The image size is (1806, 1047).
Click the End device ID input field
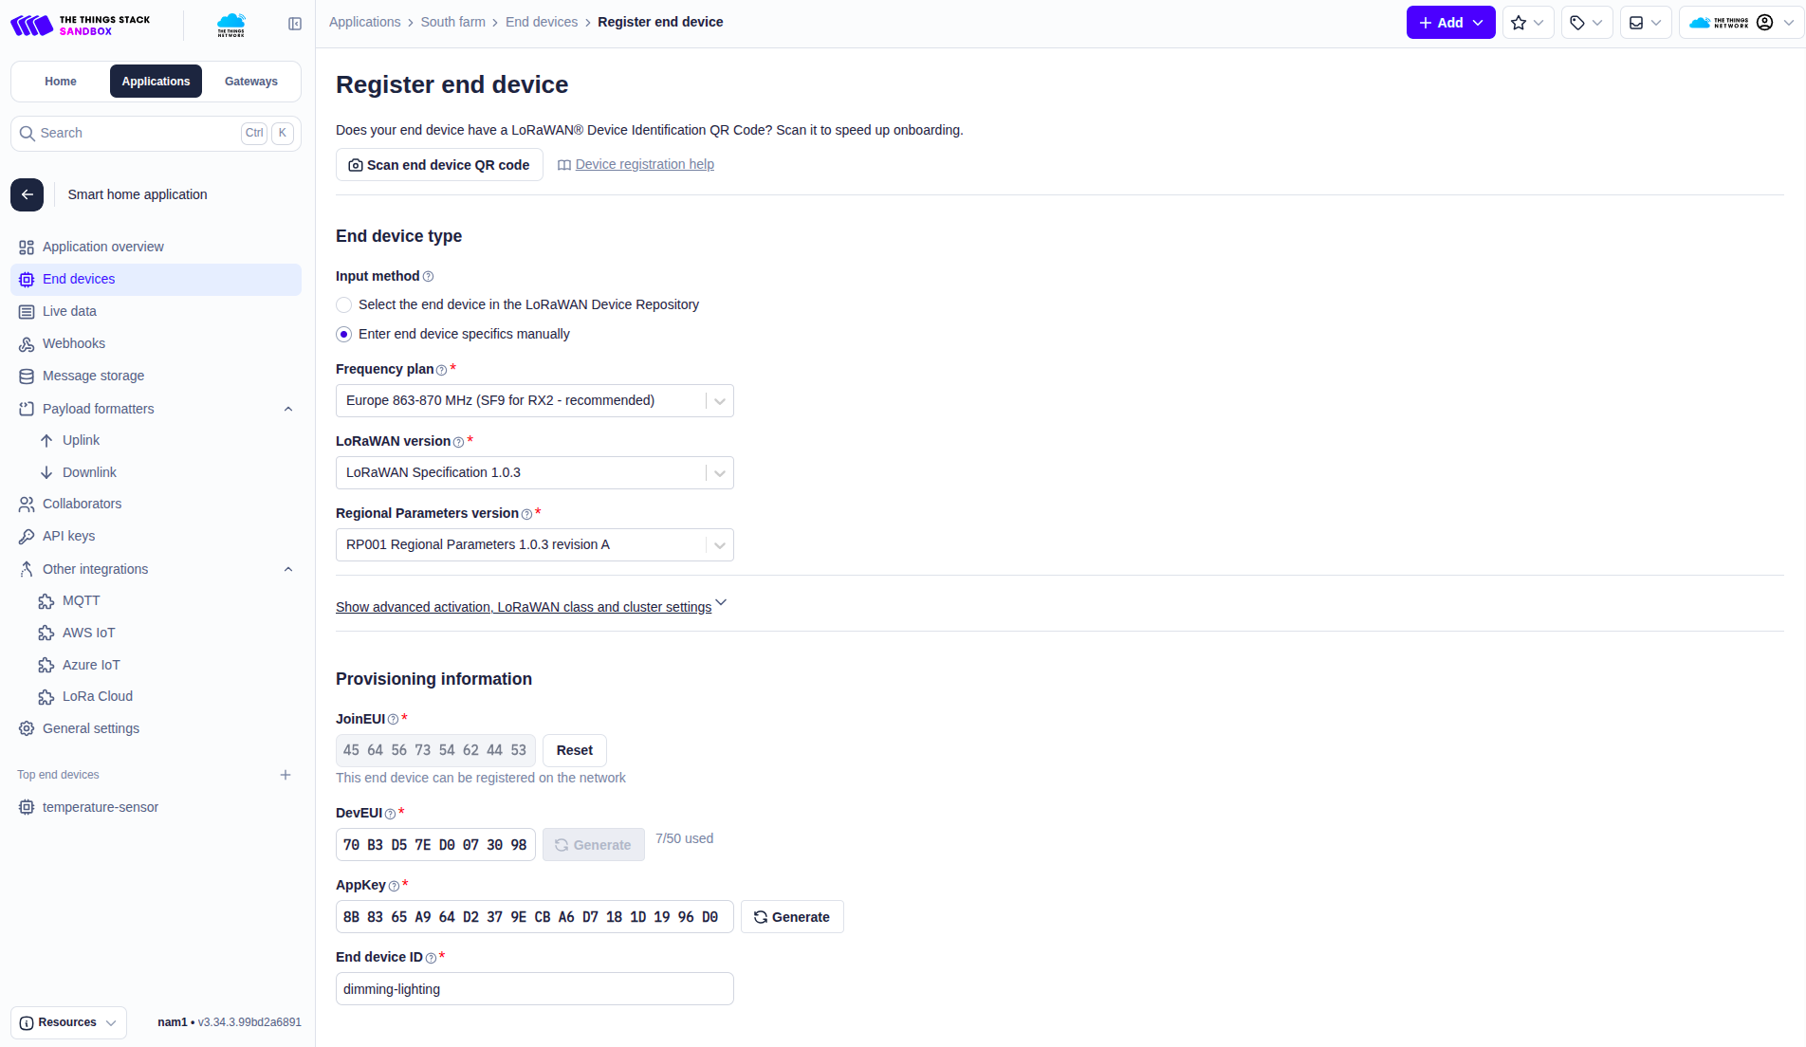click(534, 989)
